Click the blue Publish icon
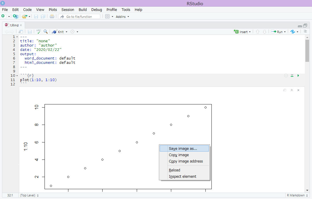The image size is (312, 199). tap(293, 32)
